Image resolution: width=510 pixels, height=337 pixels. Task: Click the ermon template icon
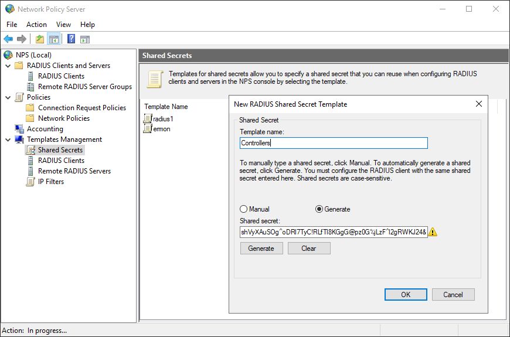click(148, 129)
